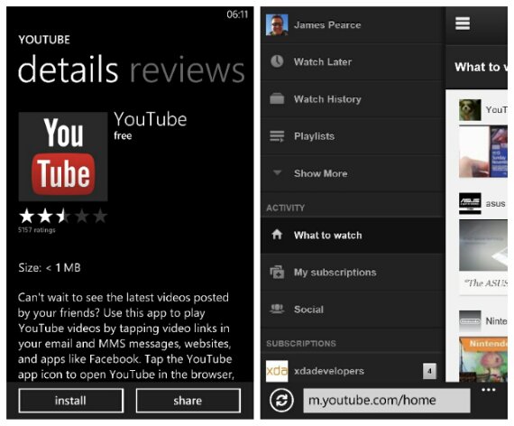Click the Size: < 1 MB text
The image size is (514, 426).
pyautogui.click(x=50, y=267)
